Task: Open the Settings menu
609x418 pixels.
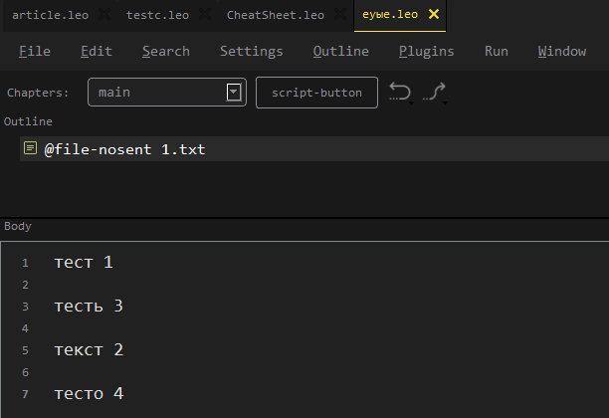Action: click(x=251, y=51)
